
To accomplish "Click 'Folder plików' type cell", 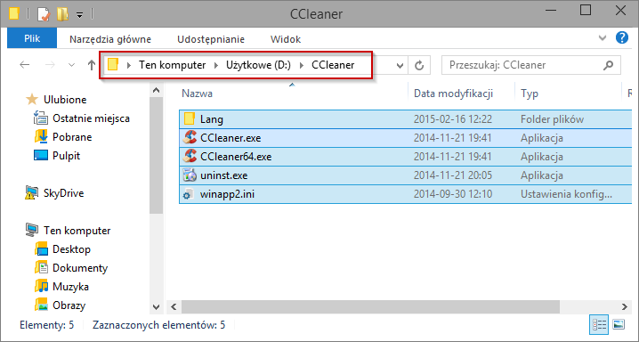I will click(x=552, y=119).
